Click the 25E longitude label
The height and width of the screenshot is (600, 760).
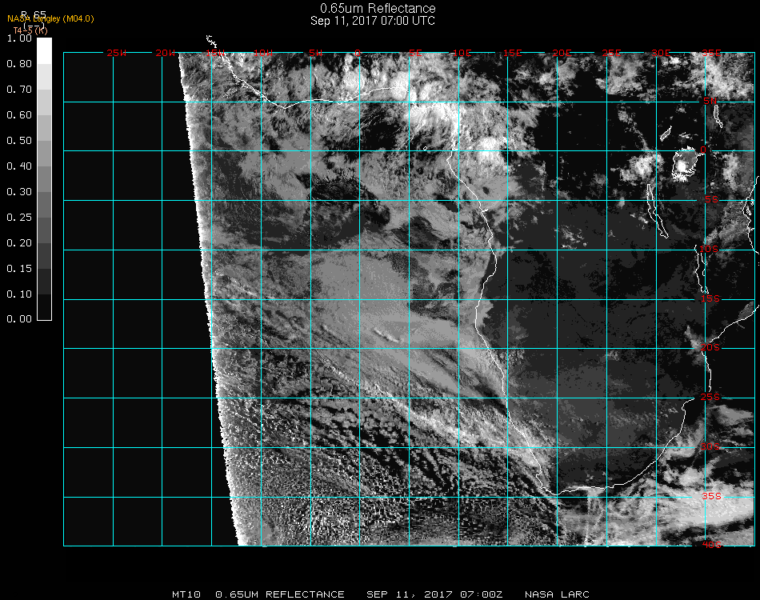click(x=611, y=53)
